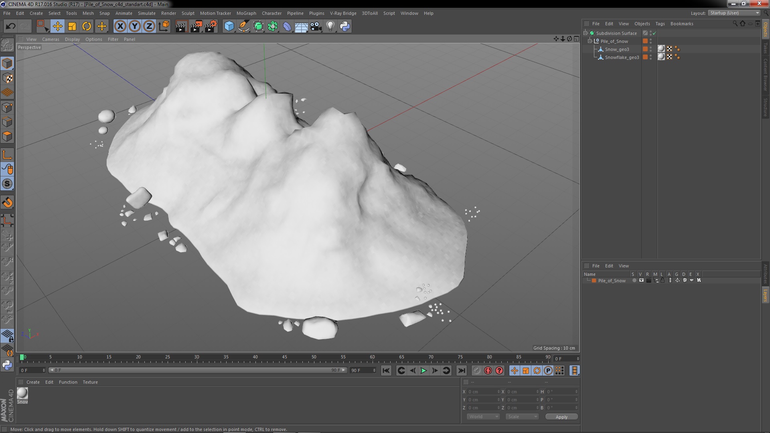Click Record Active Objects button
Viewport: 770px width, 433px height.
[476, 371]
